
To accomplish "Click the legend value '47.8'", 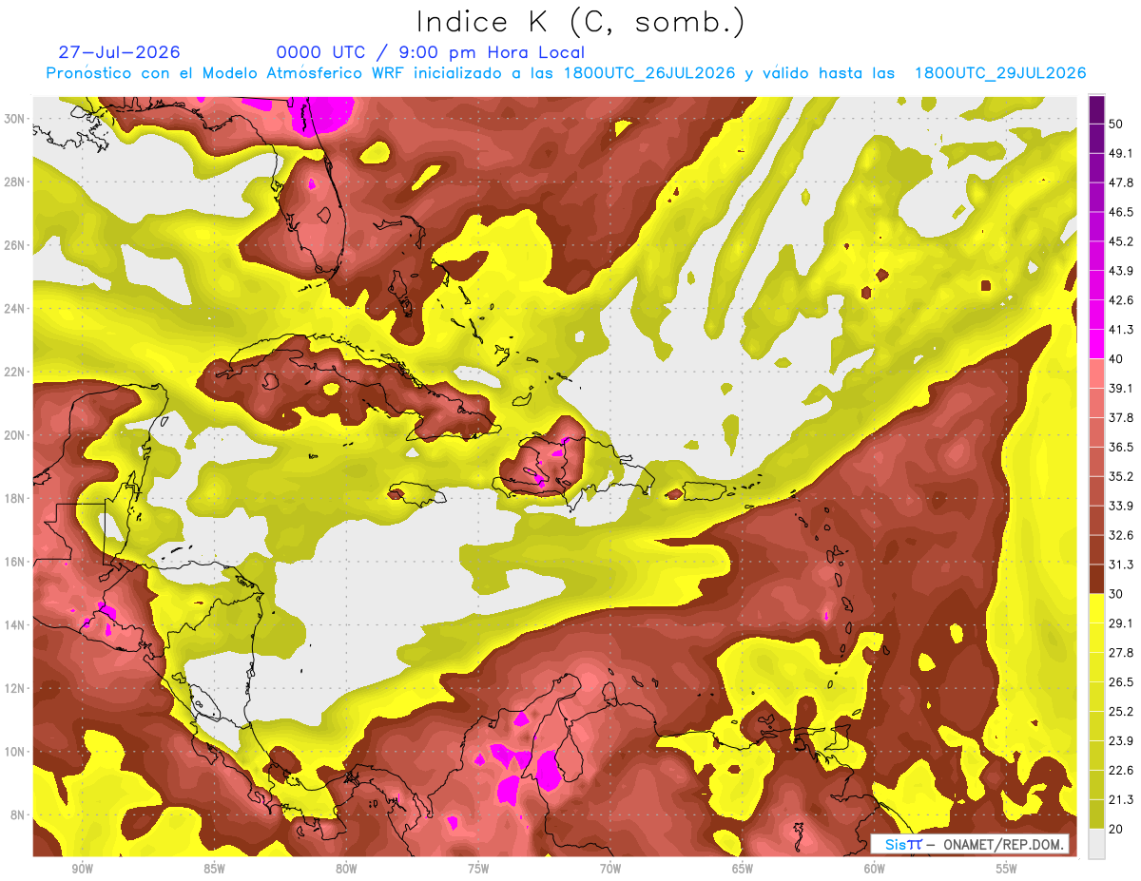I will point(1121,182).
